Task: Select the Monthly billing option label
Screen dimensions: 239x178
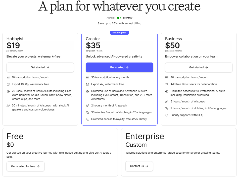Action: pyautogui.click(x=128, y=18)
